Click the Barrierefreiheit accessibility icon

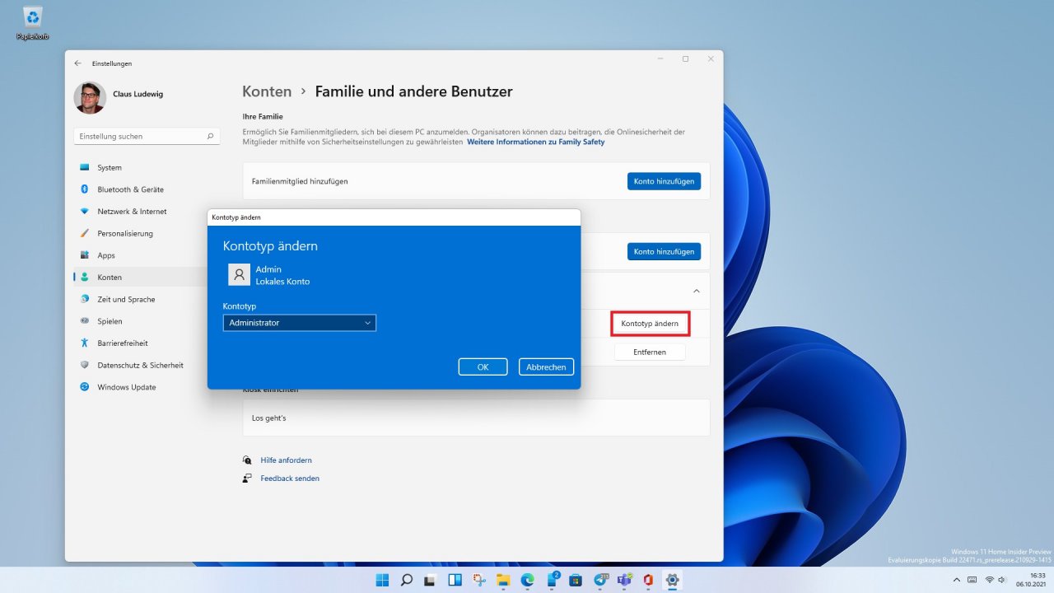click(x=84, y=343)
